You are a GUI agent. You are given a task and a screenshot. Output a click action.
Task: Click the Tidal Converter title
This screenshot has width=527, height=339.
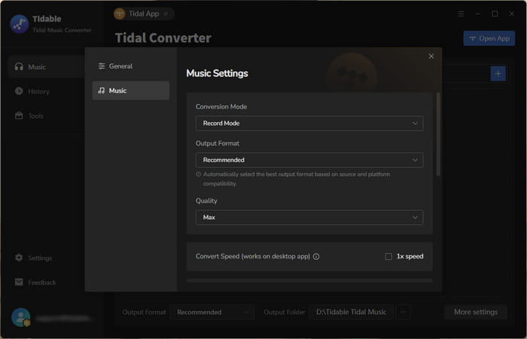[163, 38]
